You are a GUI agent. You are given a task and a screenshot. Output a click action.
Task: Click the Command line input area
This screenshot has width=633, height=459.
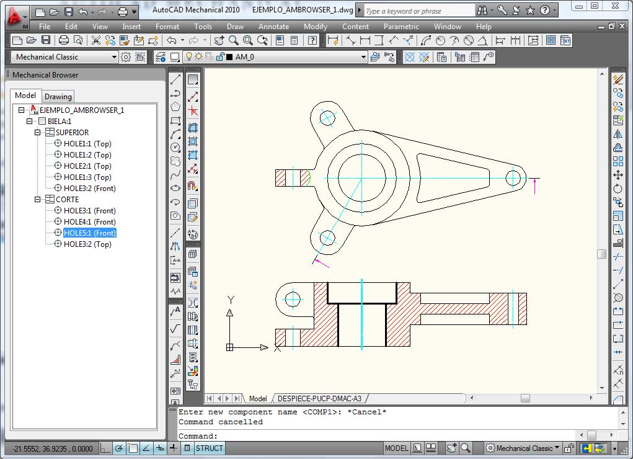377,436
